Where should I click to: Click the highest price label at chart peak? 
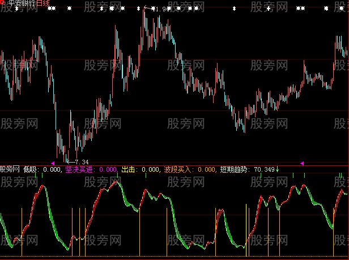(x=160, y=9)
